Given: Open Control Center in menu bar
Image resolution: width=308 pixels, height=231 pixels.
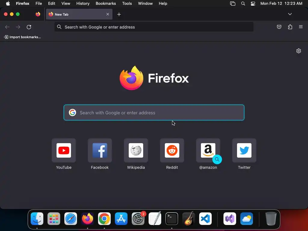Looking at the screenshot, I should pyautogui.click(x=253, y=4).
